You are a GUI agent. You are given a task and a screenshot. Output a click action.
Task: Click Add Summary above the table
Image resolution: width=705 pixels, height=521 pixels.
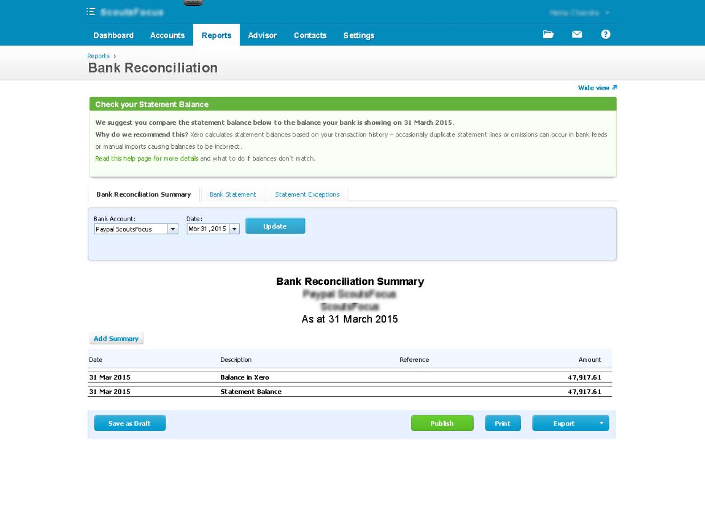tap(116, 338)
